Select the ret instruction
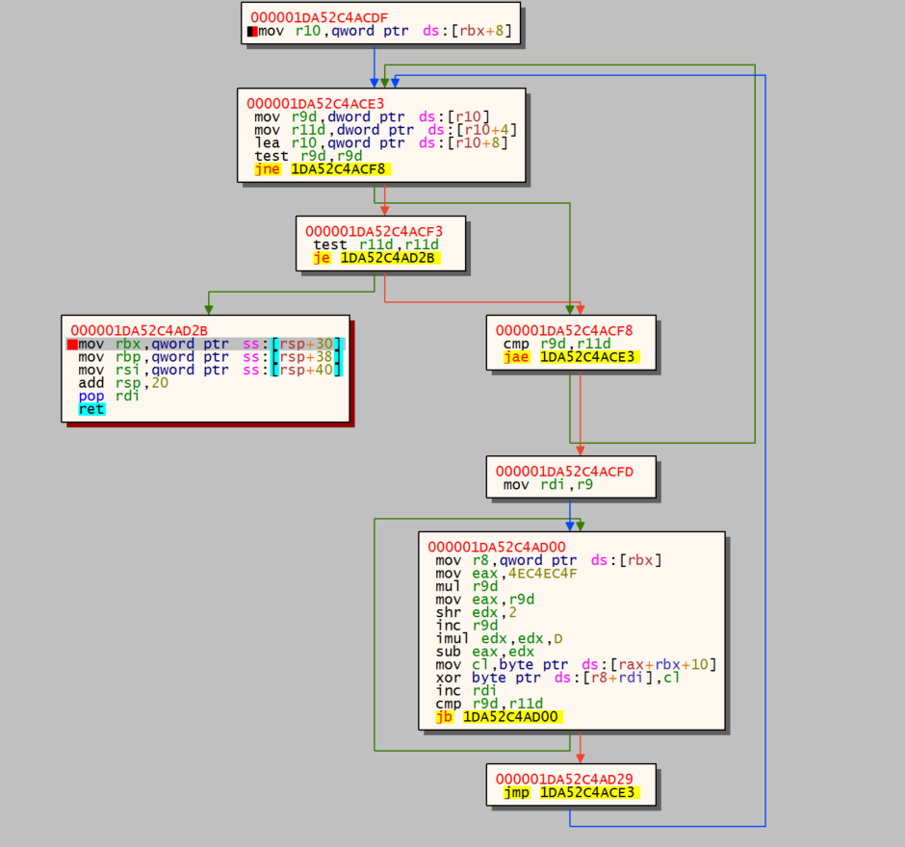The image size is (905, 847). pos(91,409)
